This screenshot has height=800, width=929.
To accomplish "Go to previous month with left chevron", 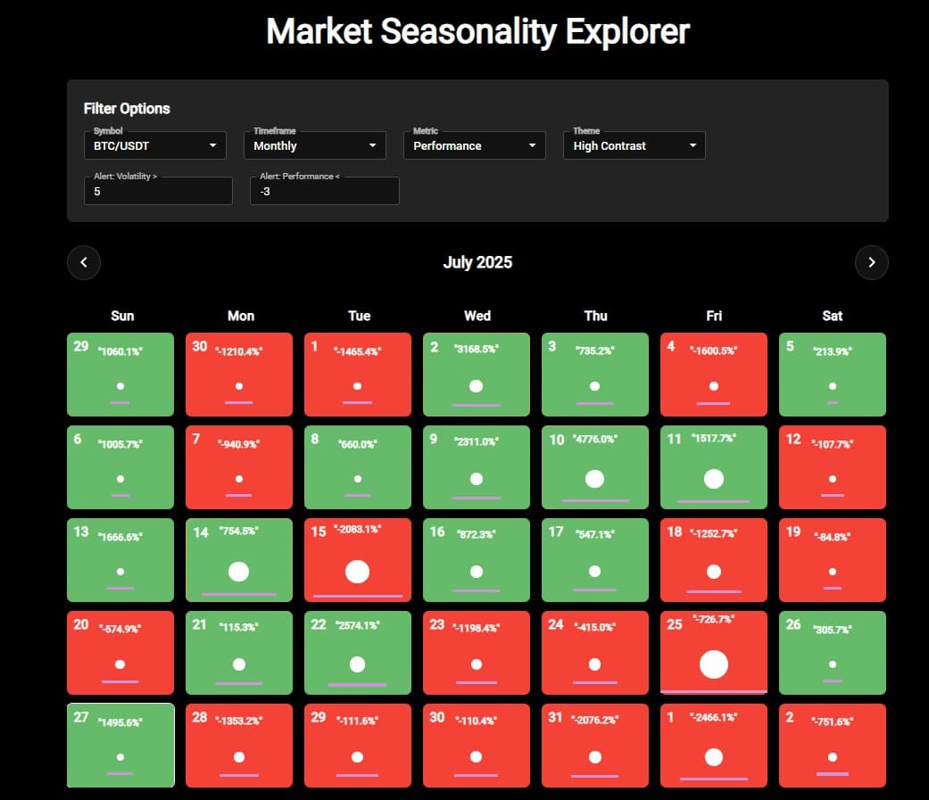I will [x=84, y=262].
